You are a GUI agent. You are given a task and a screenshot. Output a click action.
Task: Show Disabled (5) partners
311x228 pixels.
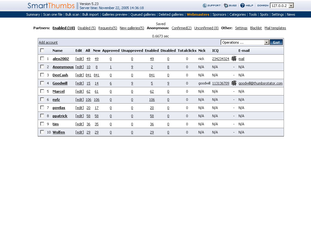(x=86, y=28)
